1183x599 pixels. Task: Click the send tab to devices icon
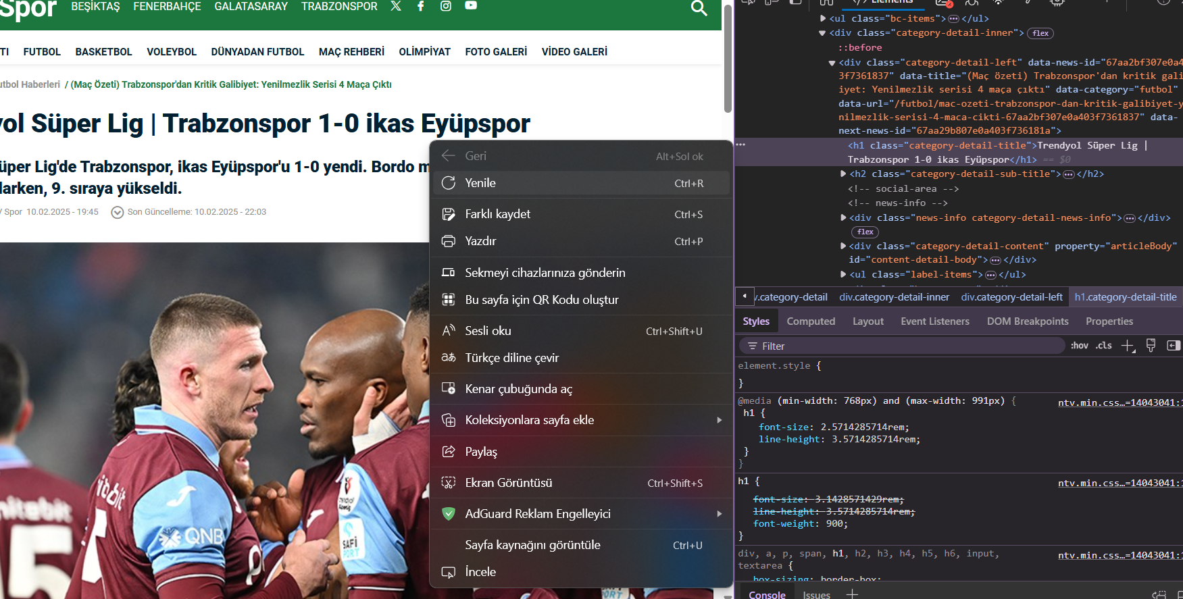click(x=449, y=273)
